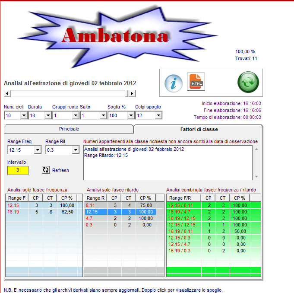Click CP header in the combined table
Viewport: 294px width, 293px height.
209,198
